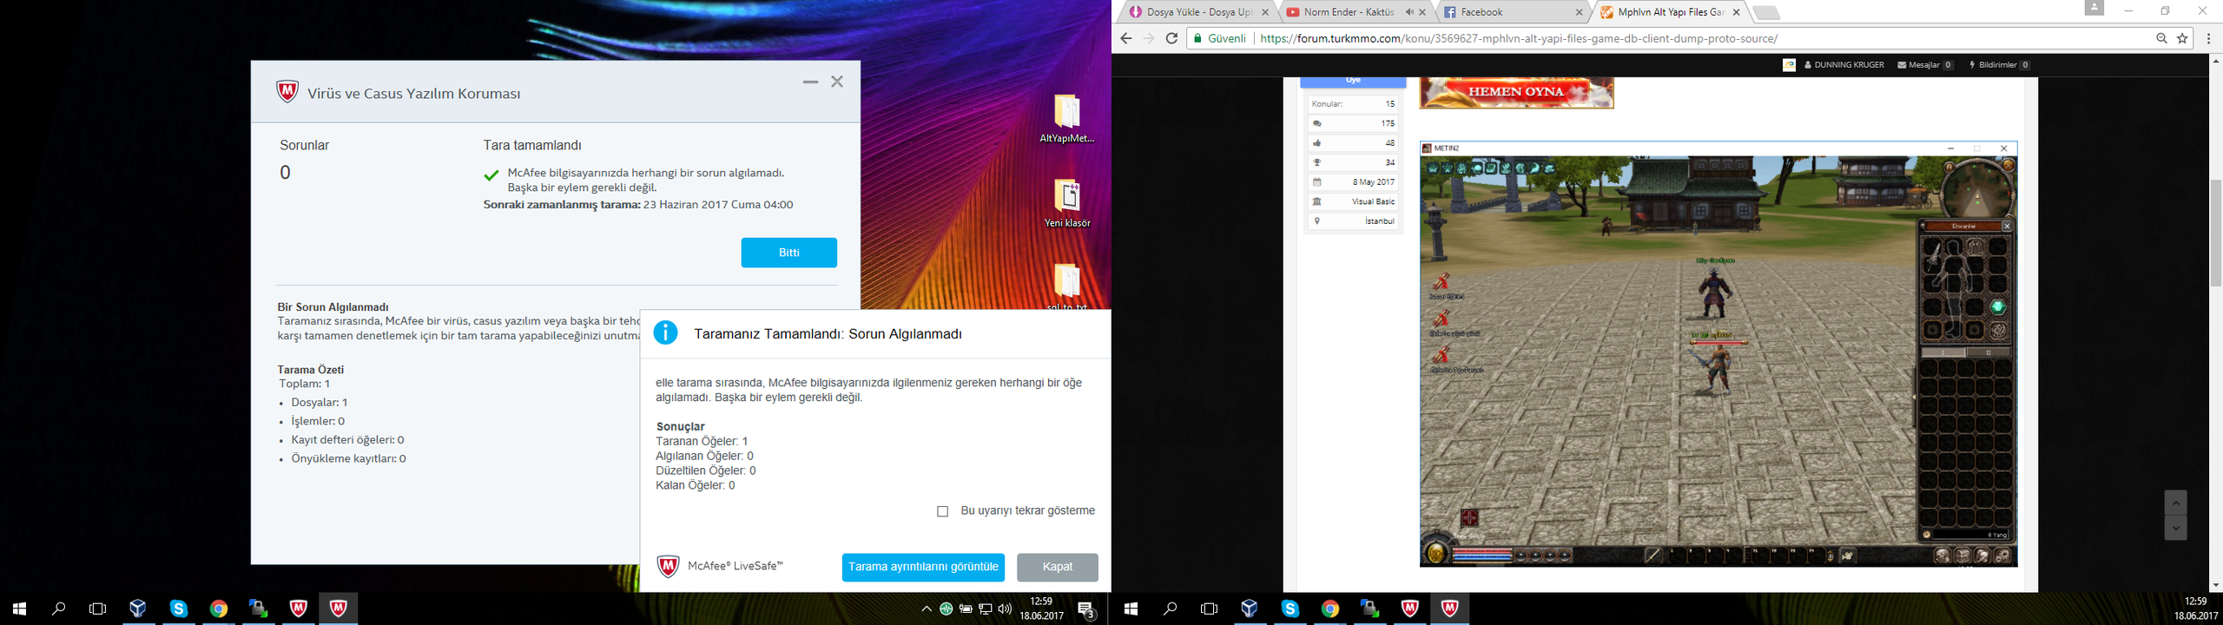Tick 'Bu uyarıyı tekrar gösterme' checkbox
2223x625 pixels.
pos(943,511)
